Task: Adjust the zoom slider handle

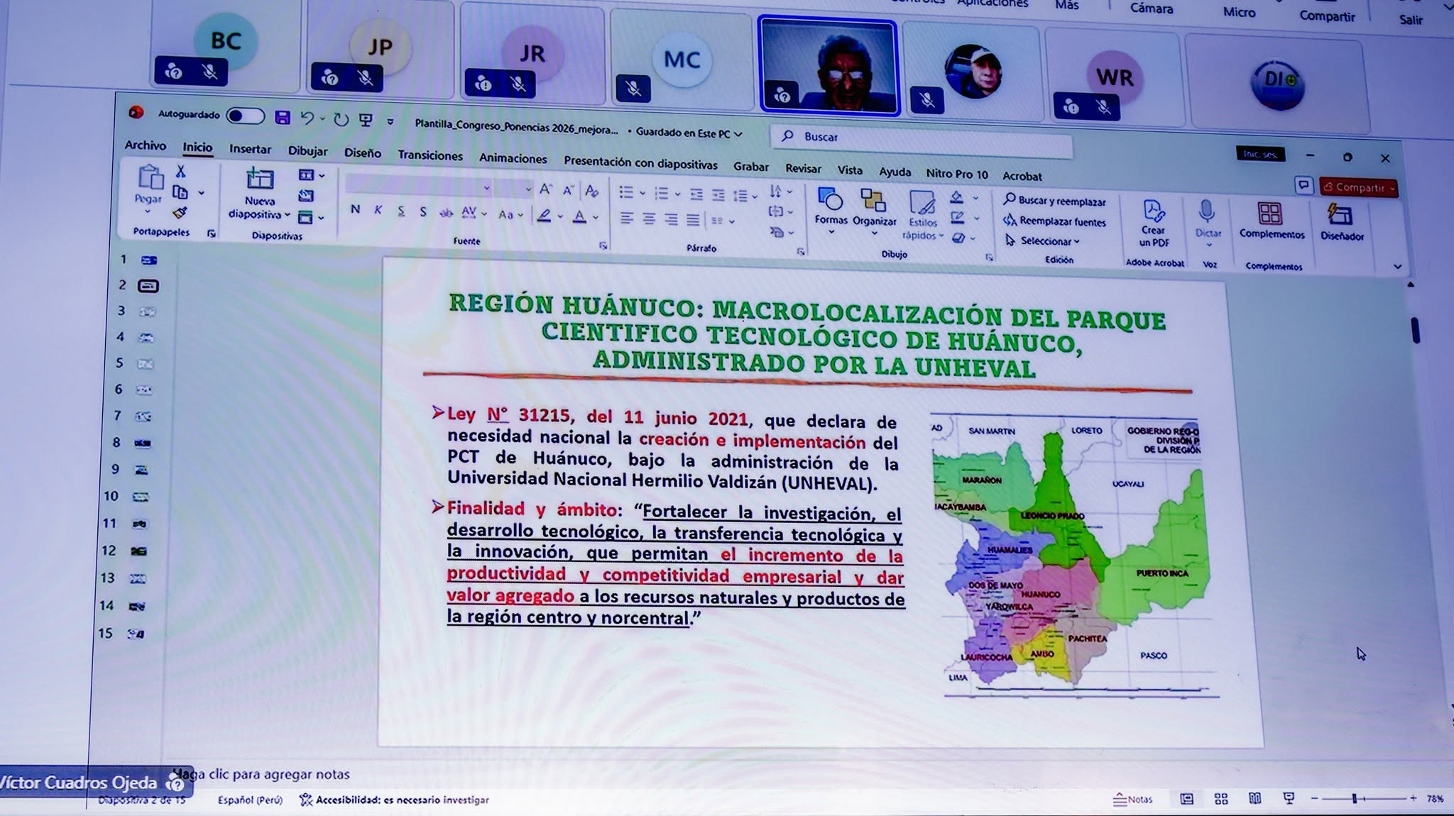Action: 1354,799
